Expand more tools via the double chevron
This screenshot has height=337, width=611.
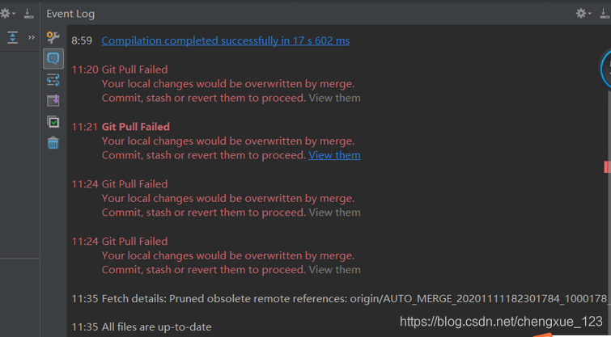coord(32,37)
